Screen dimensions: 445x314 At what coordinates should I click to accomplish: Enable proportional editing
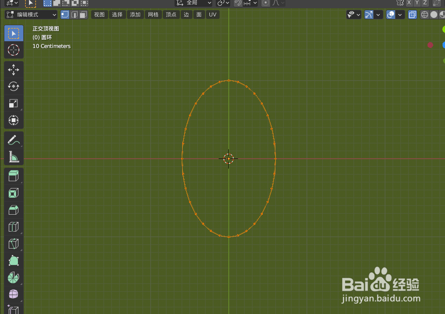[265, 3]
